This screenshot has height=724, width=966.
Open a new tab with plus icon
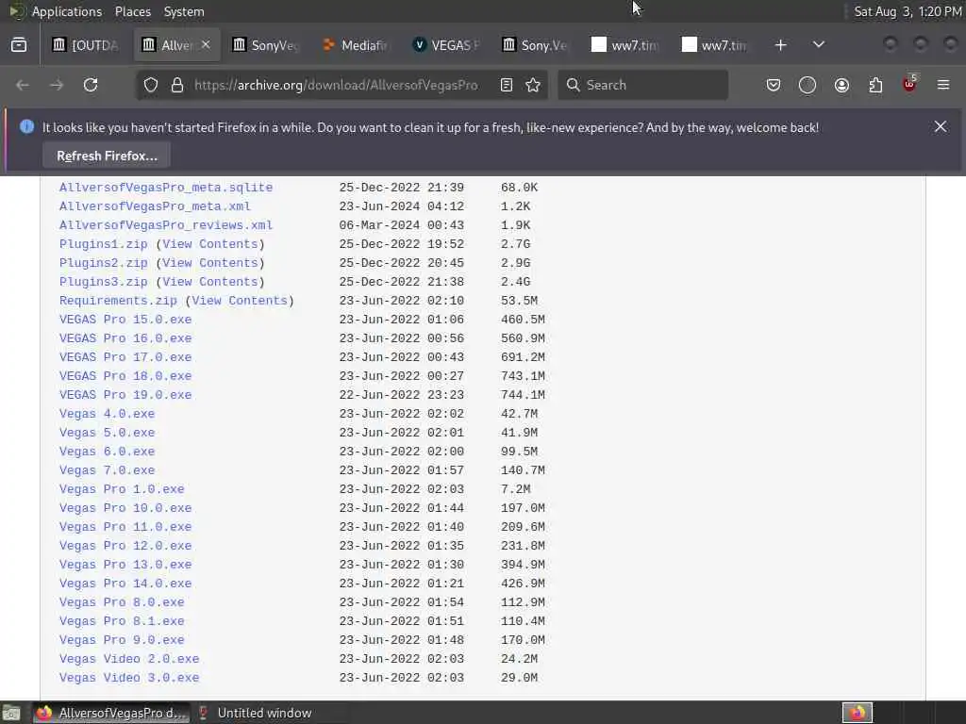(x=780, y=45)
